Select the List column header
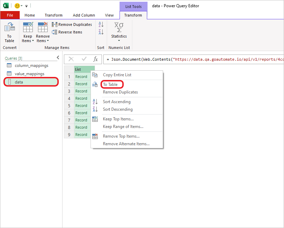This screenshot has height=228, width=284. (x=84, y=69)
